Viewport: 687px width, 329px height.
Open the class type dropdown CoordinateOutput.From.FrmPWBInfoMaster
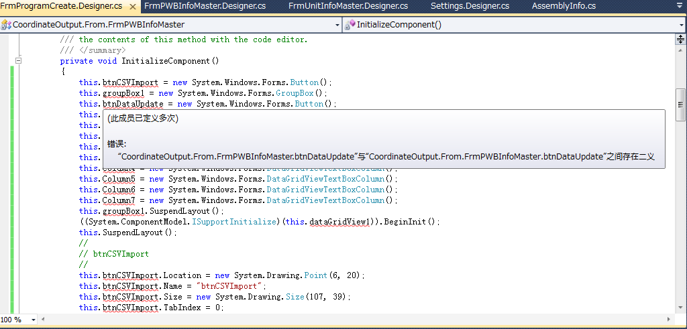(171, 25)
